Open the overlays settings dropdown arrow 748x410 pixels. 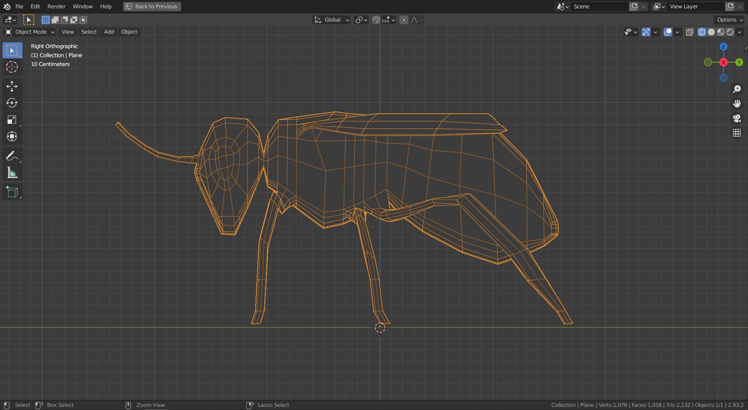tap(677, 32)
